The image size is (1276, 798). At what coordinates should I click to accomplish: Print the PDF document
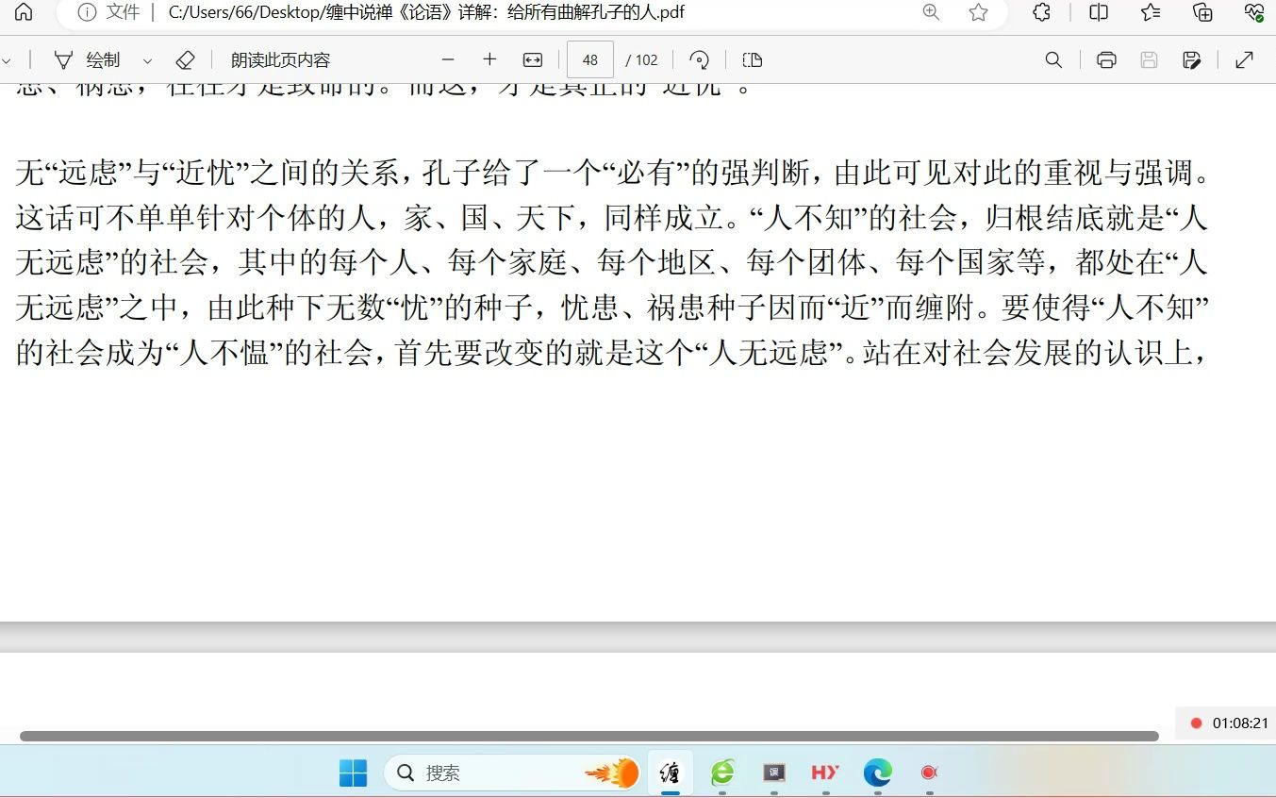pyautogui.click(x=1106, y=59)
